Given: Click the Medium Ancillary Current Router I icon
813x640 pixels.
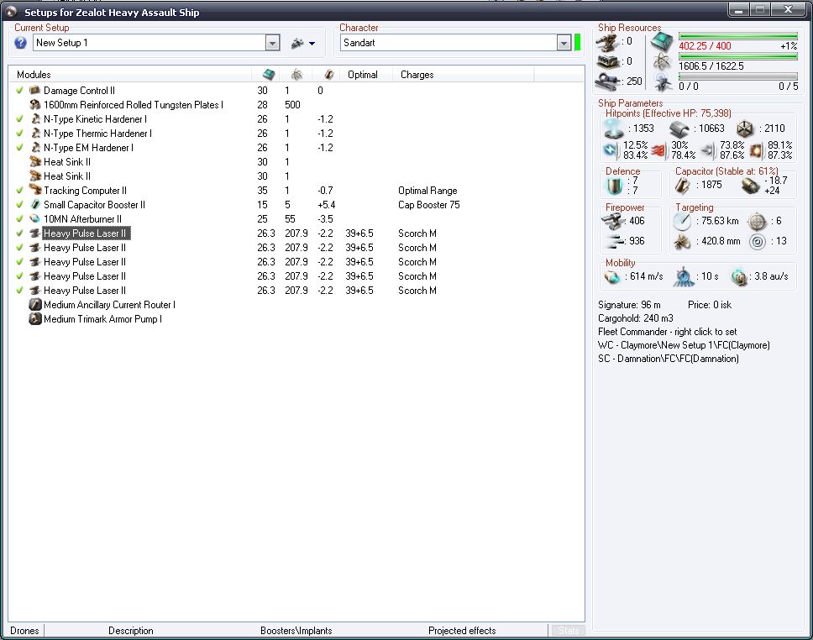Looking at the screenshot, I should pyautogui.click(x=34, y=304).
